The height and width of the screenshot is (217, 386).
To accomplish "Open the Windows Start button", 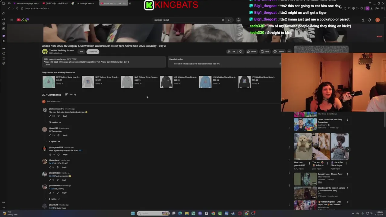I will (133, 213).
